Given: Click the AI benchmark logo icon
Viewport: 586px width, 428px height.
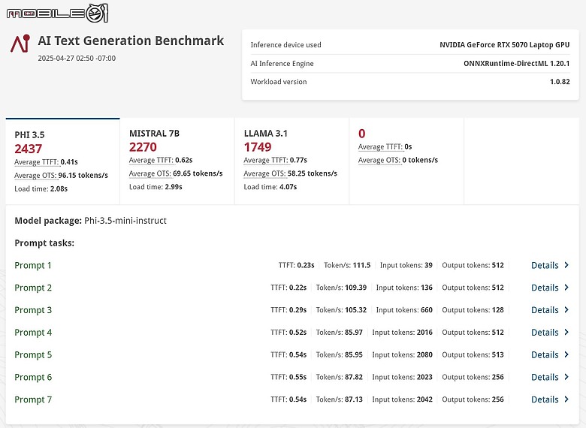Looking at the screenshot, I should (20, 44).
